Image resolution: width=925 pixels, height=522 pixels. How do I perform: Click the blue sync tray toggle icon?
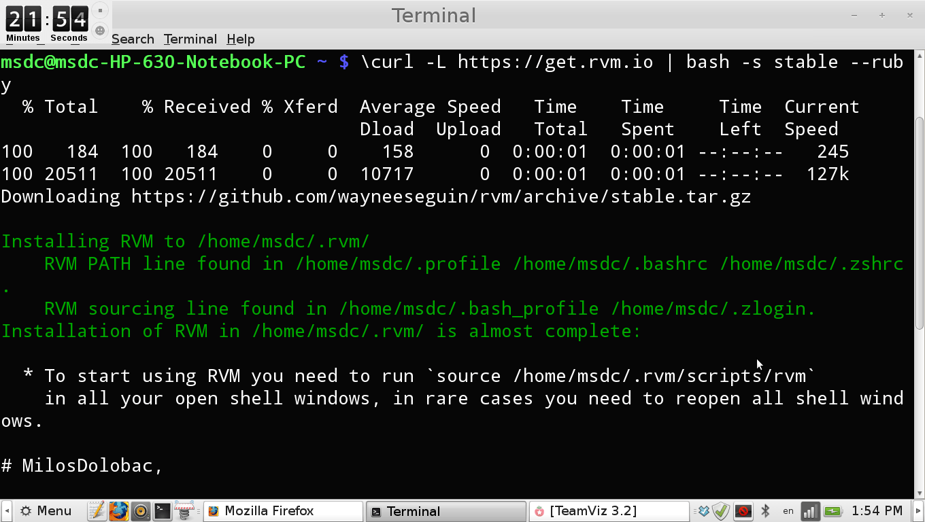[x=705, y=510]
